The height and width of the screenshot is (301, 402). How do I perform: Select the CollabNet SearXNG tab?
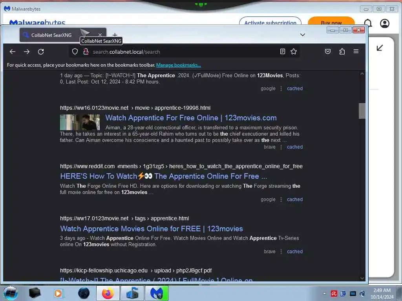tap(63, 35)
